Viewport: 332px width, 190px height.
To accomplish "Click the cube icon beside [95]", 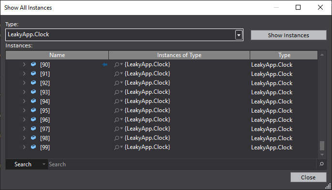I will tap(33, 110).
